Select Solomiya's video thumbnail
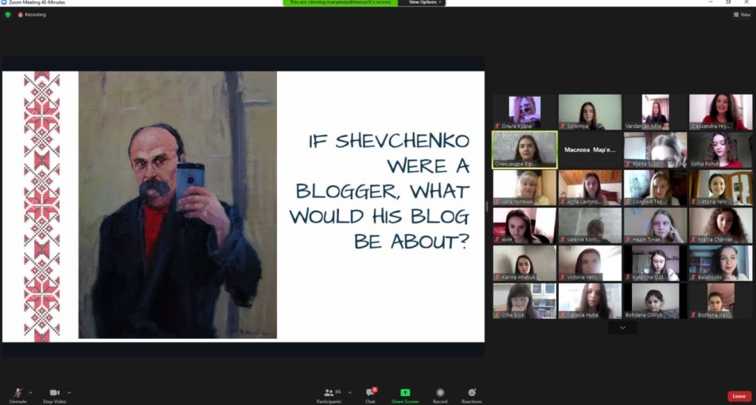This screenshot has width=756, height=405. click(x=590, y=112)
